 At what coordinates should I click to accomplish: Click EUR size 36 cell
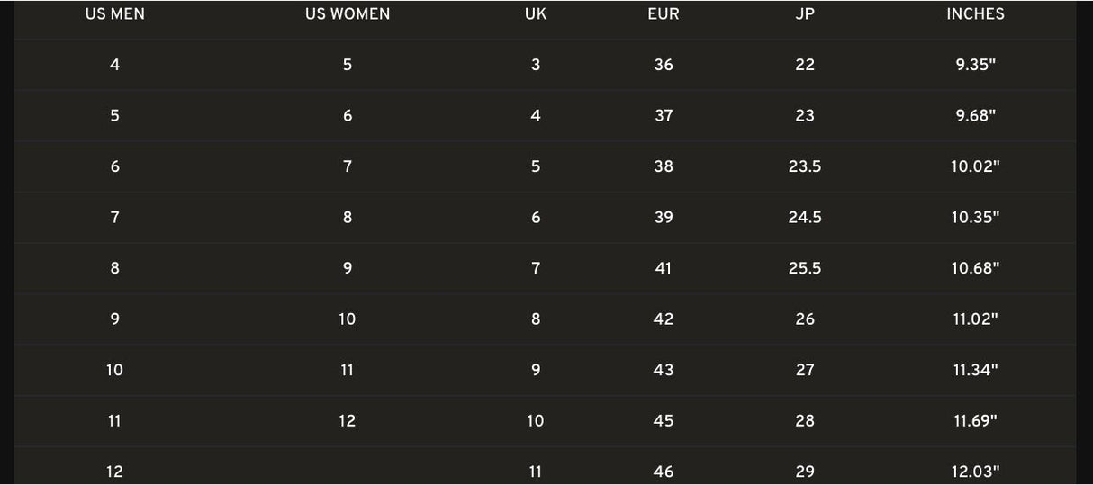click(x=664, y=65)
